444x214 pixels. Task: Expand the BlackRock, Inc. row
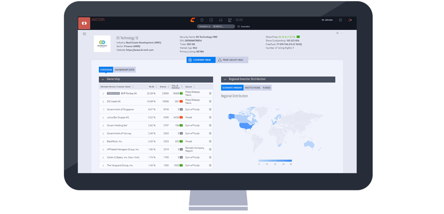[x=103, y=141]
